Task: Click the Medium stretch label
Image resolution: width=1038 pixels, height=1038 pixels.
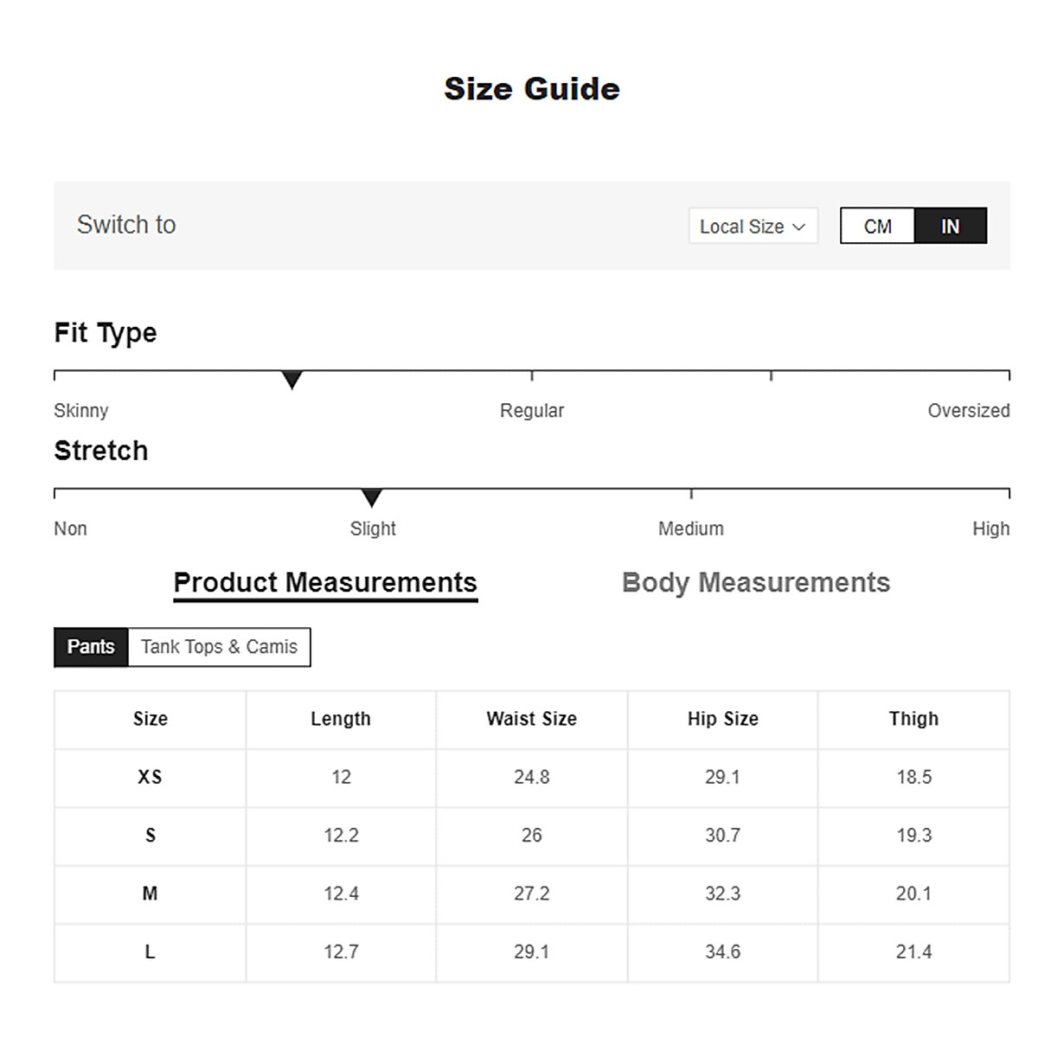Action: coord(691,529)
